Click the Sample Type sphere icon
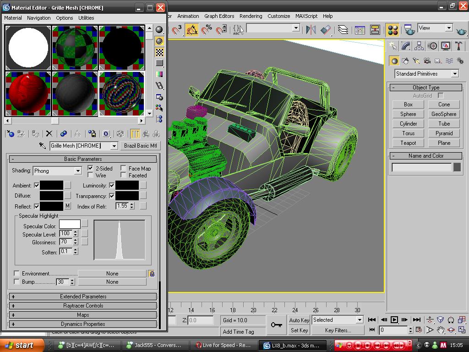Screen dimensions: 469x352 [x=159, y=29]
